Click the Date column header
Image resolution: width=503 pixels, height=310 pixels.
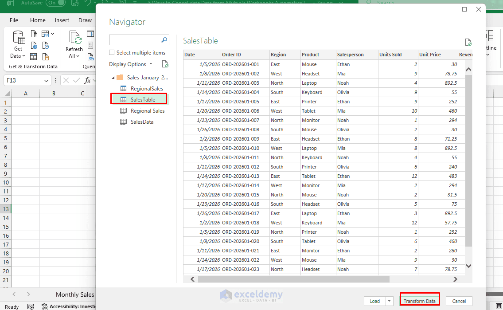202,55
